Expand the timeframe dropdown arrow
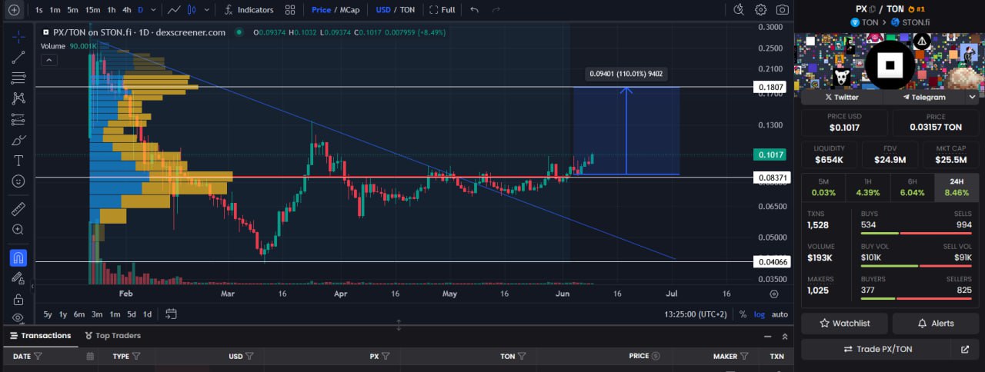The height and width of the screenshot is (372, 985). pos(154,10)
